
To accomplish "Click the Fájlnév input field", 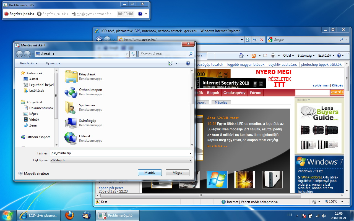I will coord(119,153).
